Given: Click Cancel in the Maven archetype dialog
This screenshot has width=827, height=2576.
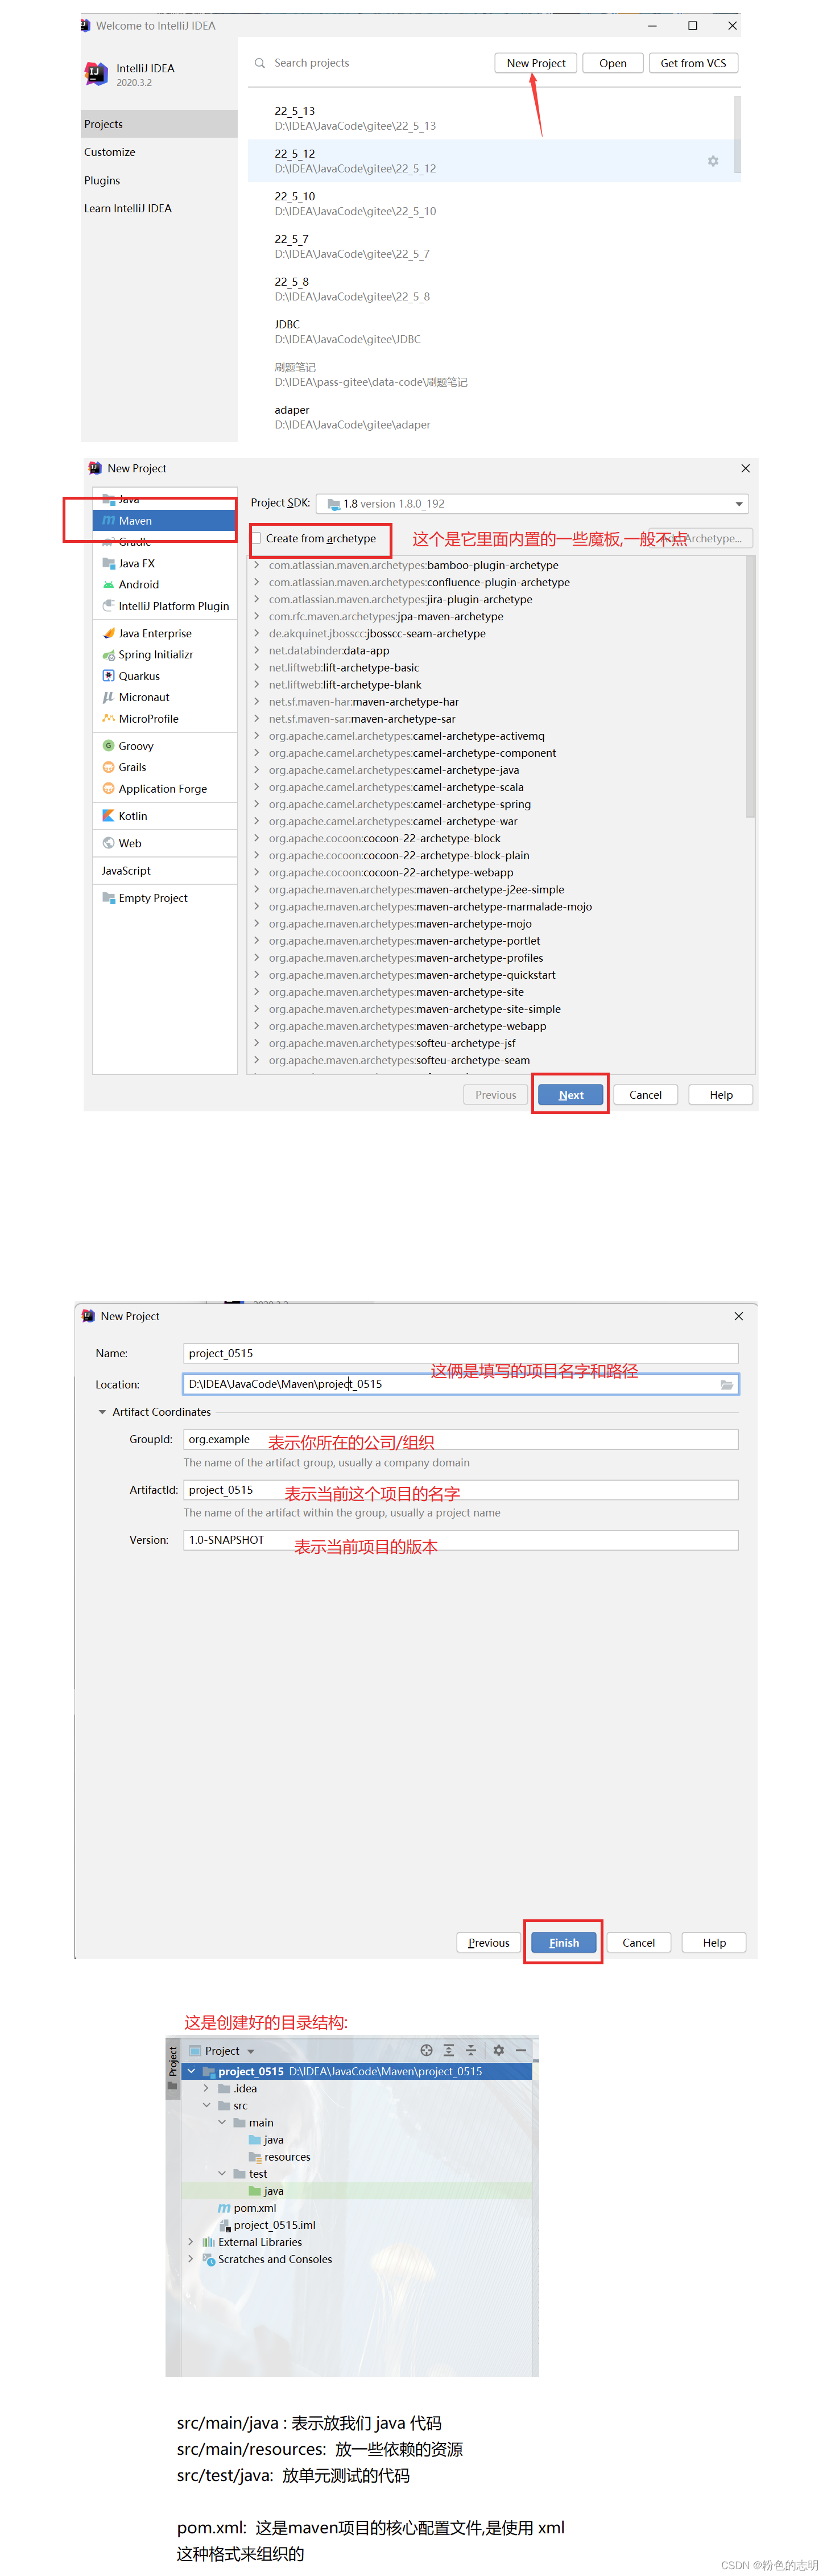Looking at the screenshot, I should (646, 1095).
